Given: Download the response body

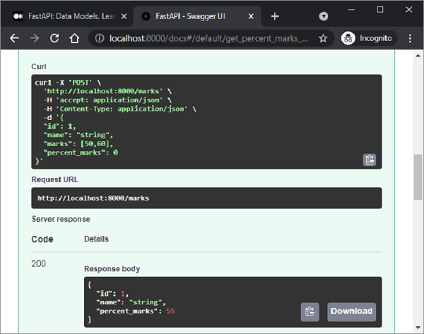Looking at the screenshot, I should click(x=351, y=311).
